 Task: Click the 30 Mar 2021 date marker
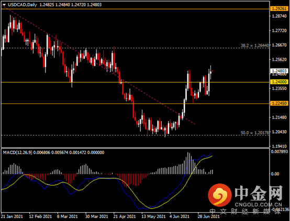[96, 216]
